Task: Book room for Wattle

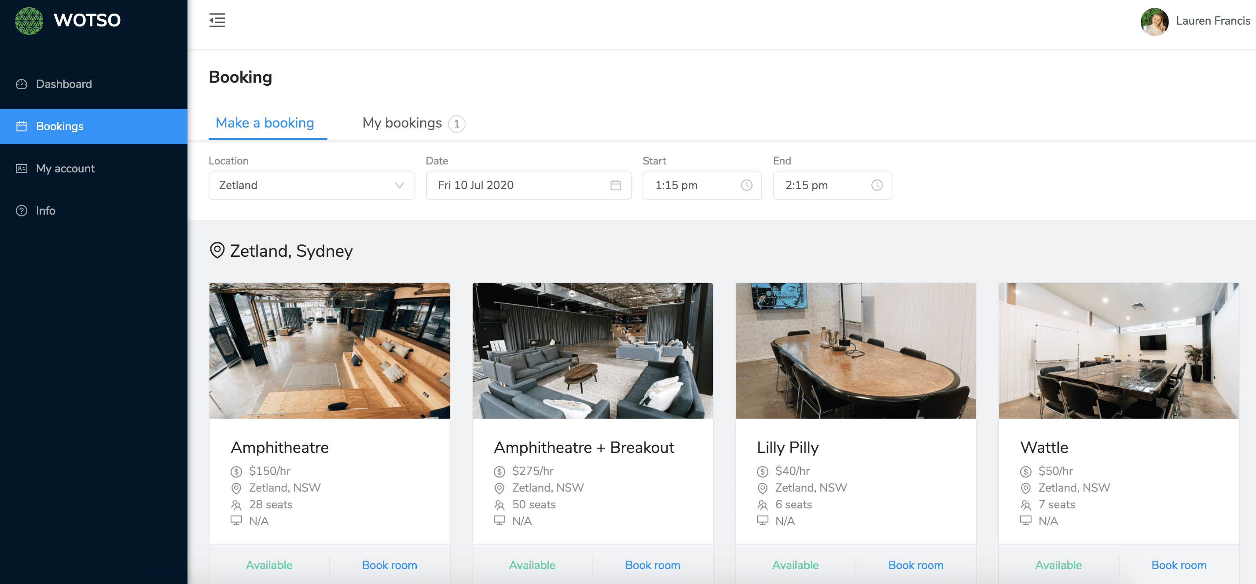Action: point(1179,565)
